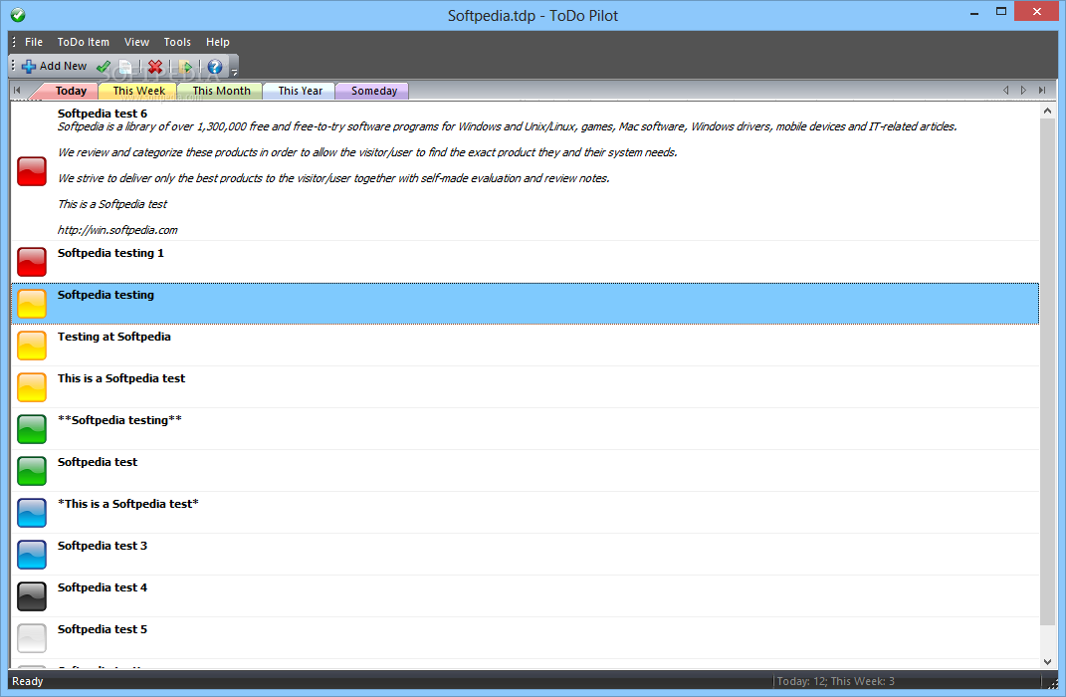Select the Softpedia test 6 title
The height and width of the screenshot is (697, 1066).
pos(102,114)
